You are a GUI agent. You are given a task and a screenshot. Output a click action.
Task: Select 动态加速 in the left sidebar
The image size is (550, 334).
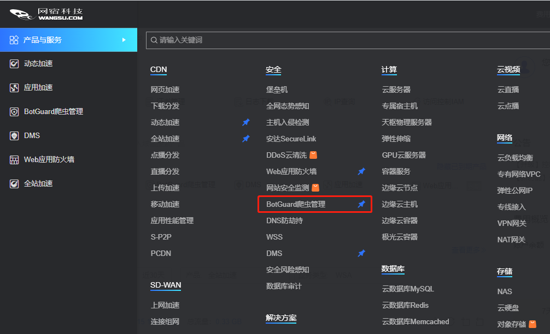(38, 64)
